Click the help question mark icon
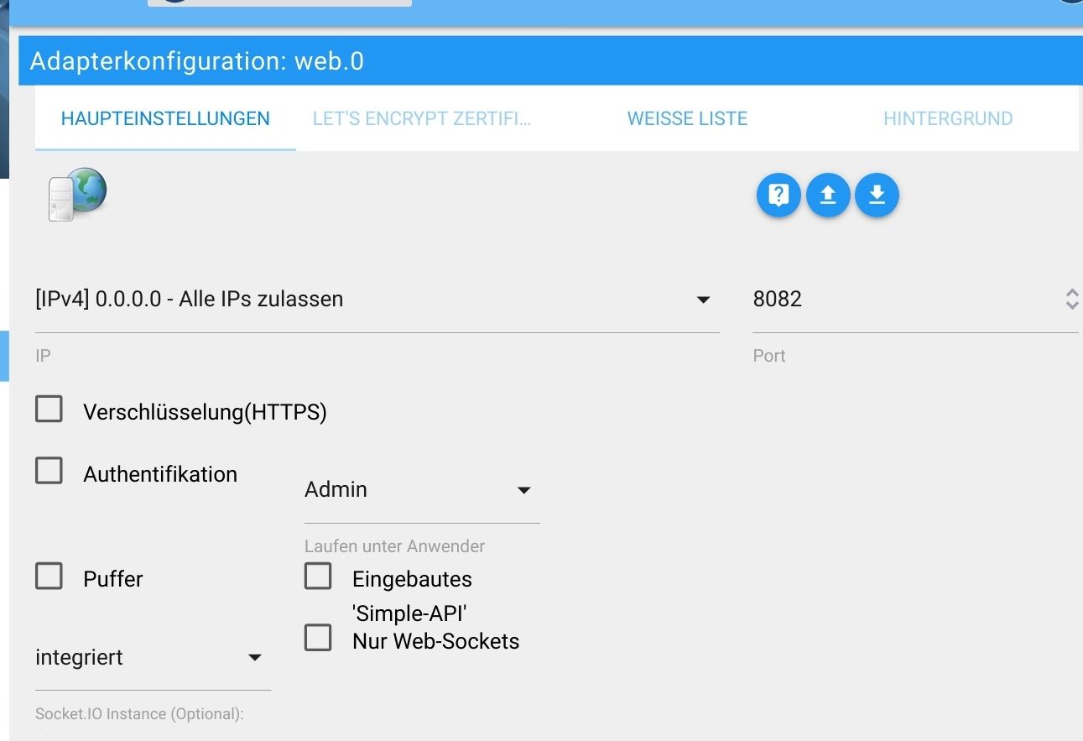Screen dimensions: 1083x741 click(778, 196)
